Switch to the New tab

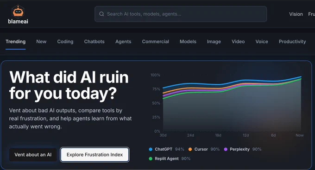coord(41,41)
